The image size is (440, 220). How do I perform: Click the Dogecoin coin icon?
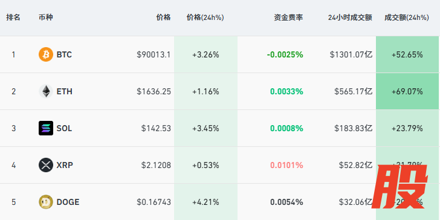coord(46,202)
